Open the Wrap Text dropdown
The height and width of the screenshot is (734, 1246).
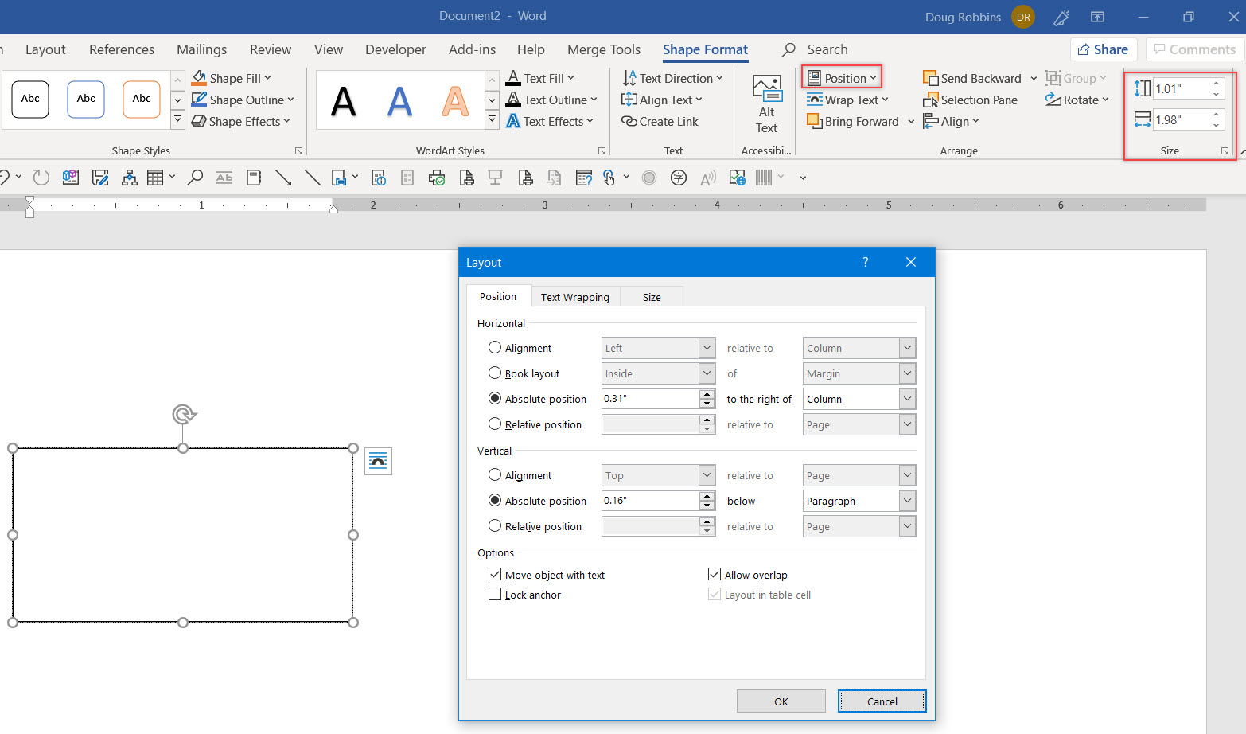pyautogui.click(x=847, y=100)
